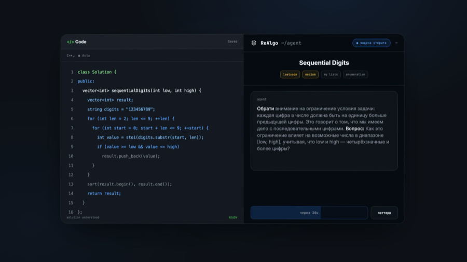The width and height of the screenshot is (467, 262).
Task: Click the 'Sequential Digits' problem title
Action: (x=324, y=63)
